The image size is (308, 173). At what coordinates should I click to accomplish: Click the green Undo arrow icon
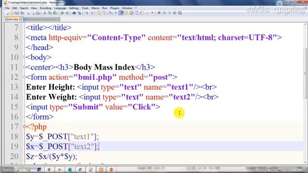[x=62, y=13]
